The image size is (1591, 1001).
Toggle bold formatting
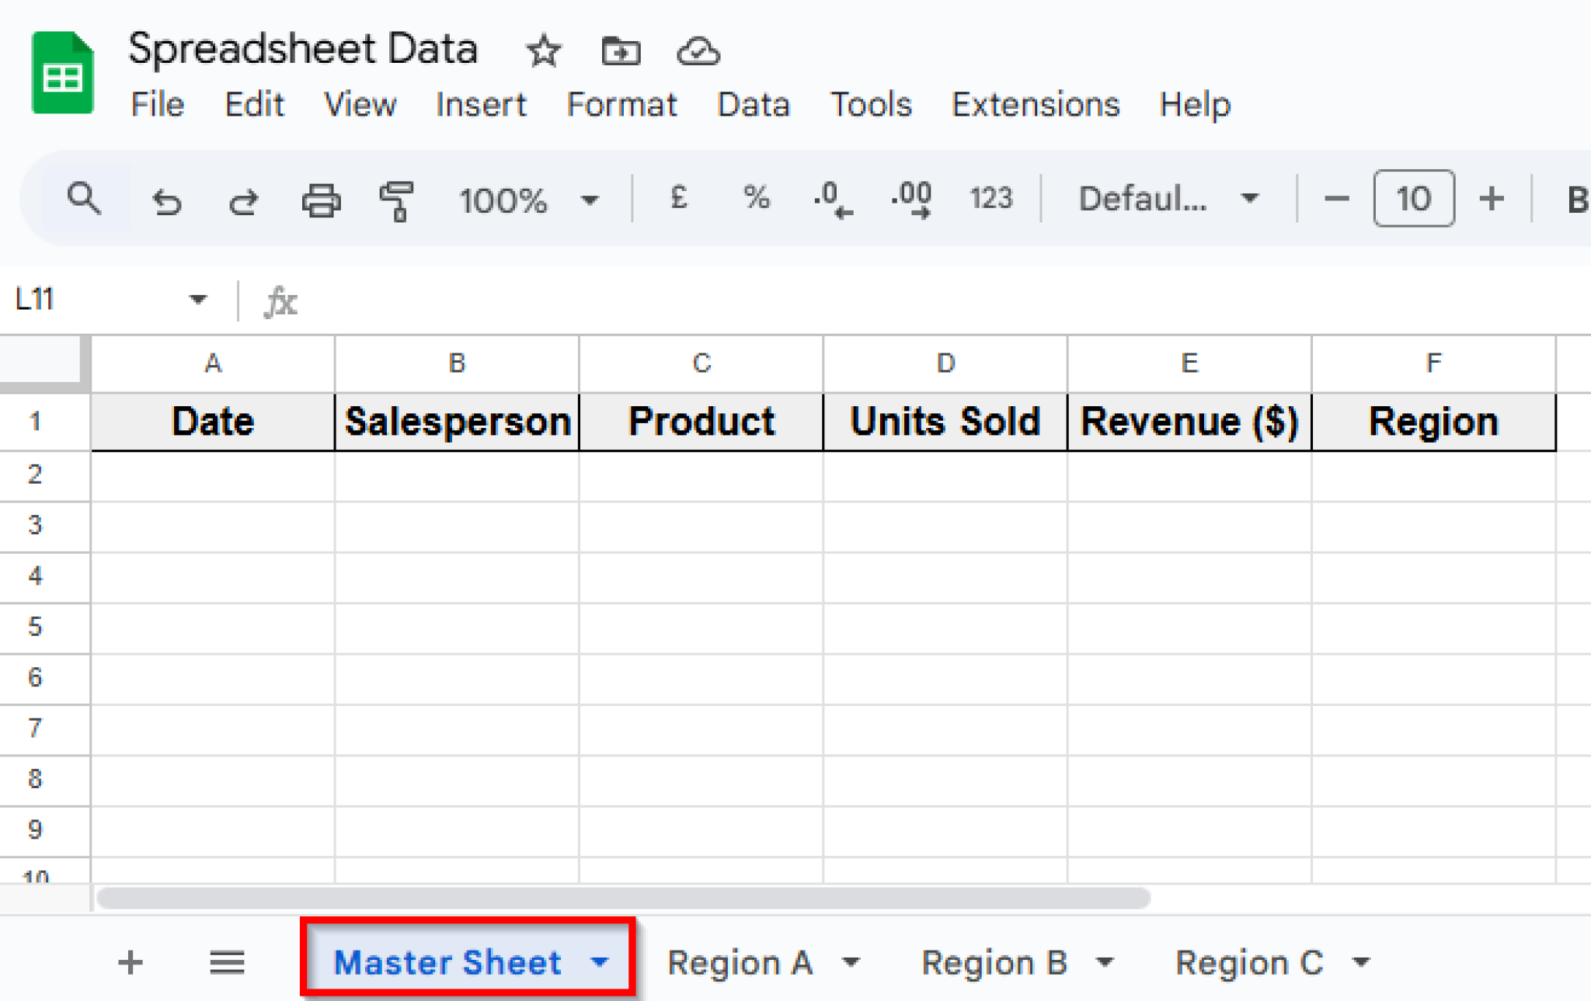1577,199
